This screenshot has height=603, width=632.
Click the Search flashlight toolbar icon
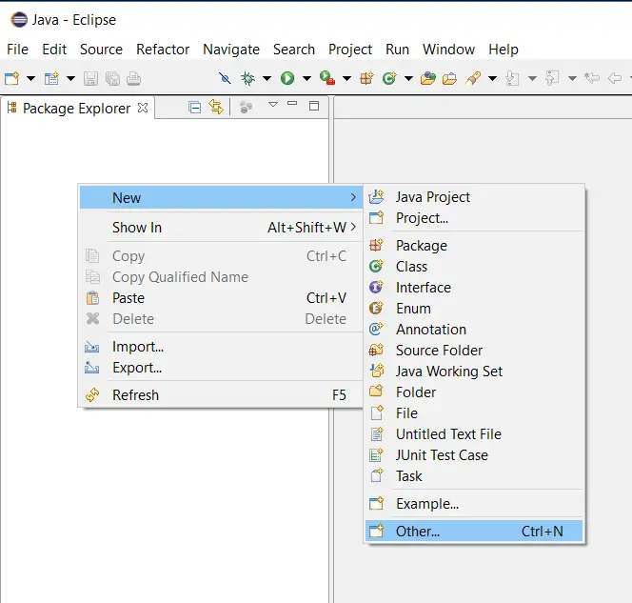pyautogui.click(x=473, y=78)
